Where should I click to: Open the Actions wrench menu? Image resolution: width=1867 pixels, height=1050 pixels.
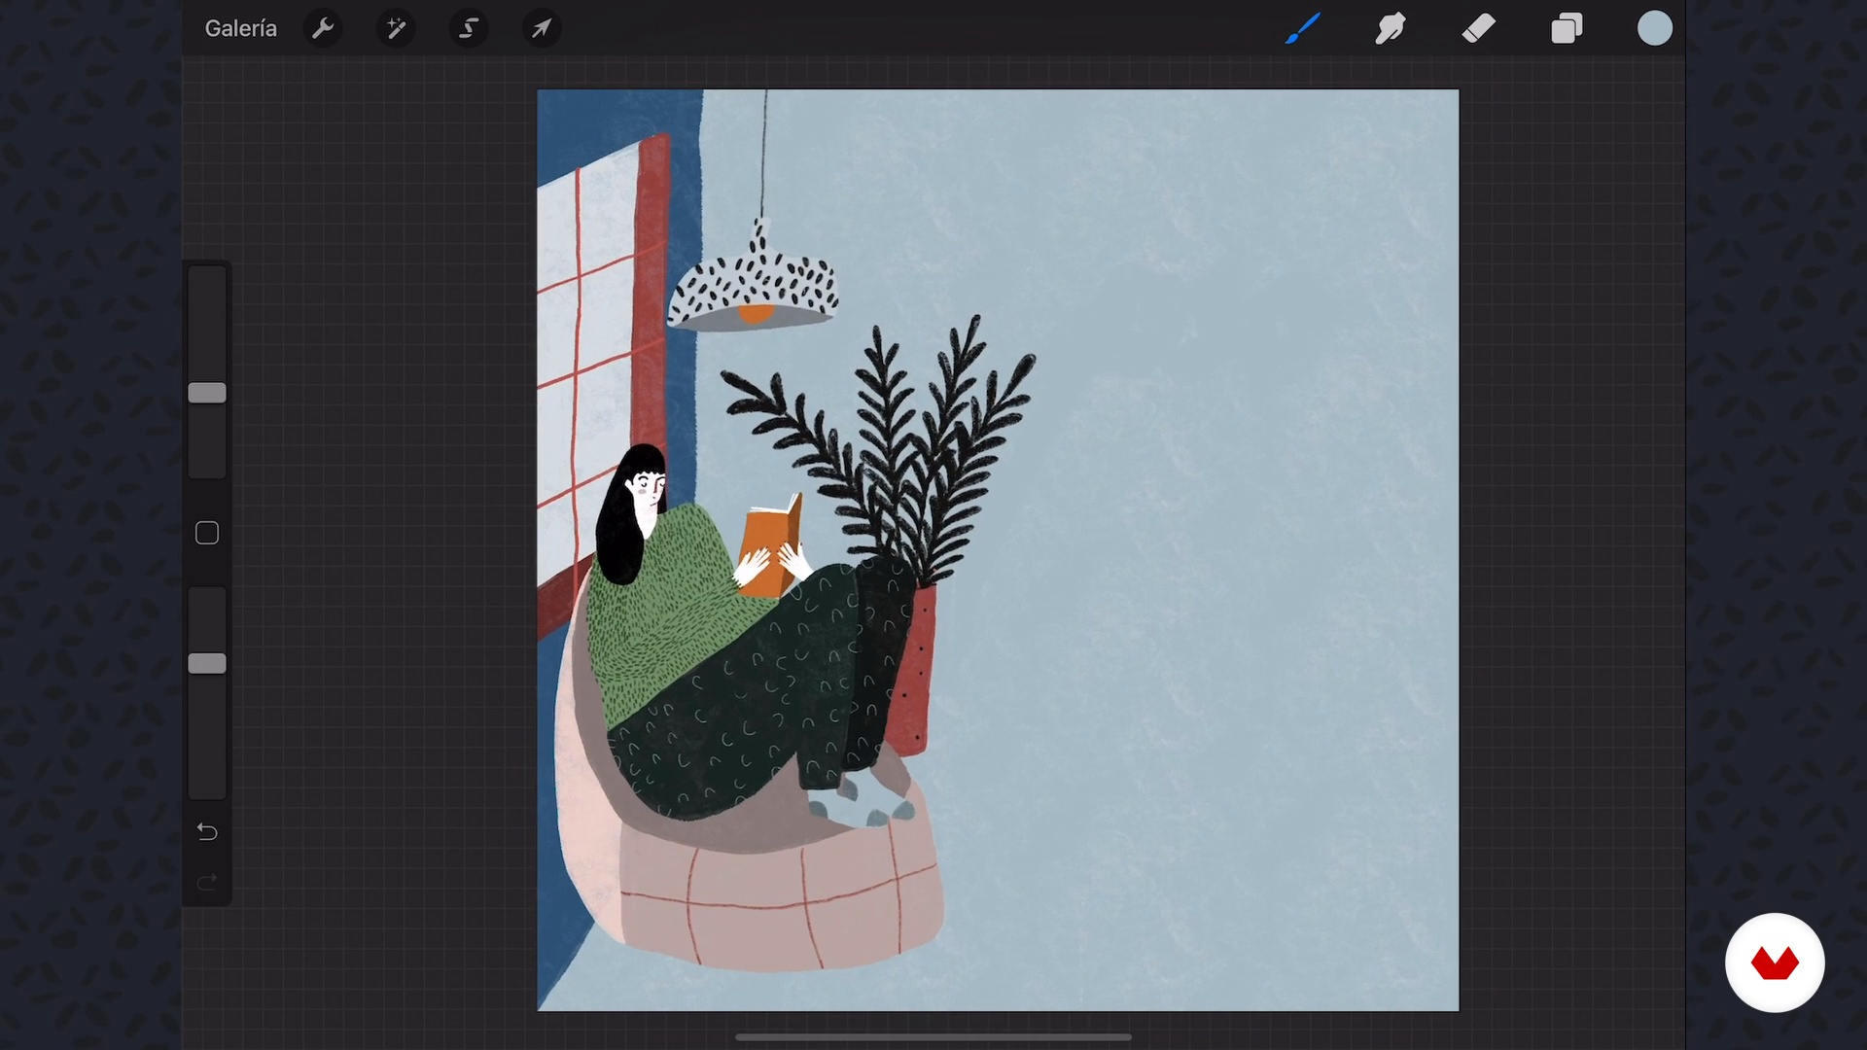(x=323, y=29)
